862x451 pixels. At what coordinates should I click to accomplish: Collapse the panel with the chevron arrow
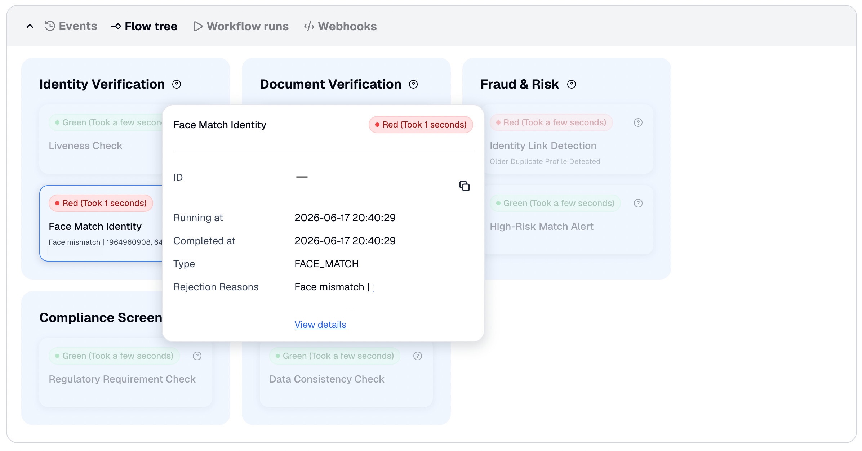point(30,26)
